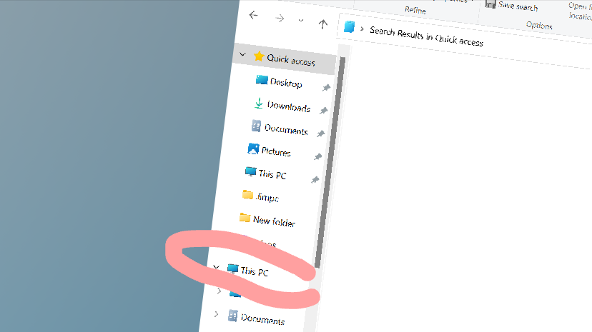
Task: Open pinned Documents under Quick access
Action: coord(286,129)
